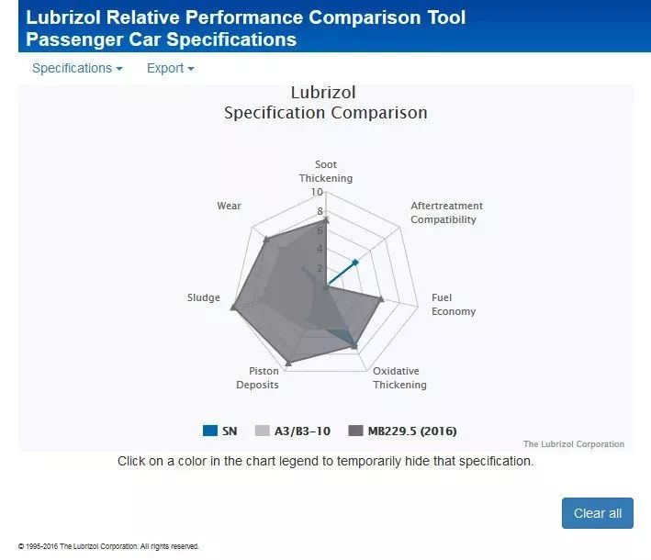The width and height of the screenshot is (651, 560).
Task: Click the triangle marker on Soot Thickening axis
Action: 327,219
